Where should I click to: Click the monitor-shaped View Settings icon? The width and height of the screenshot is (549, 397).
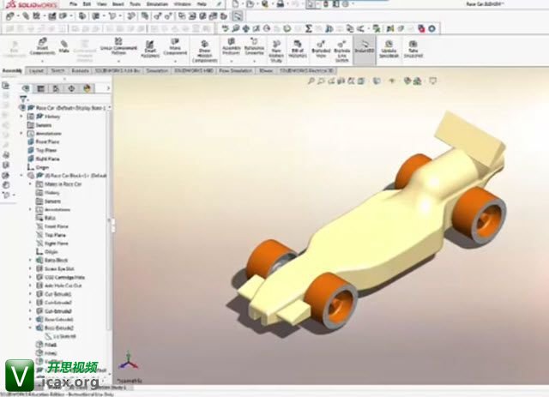coord(433,81)
